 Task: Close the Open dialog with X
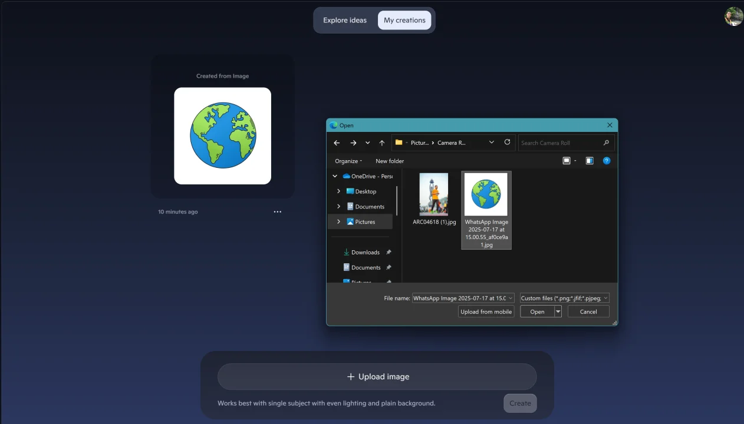click(610, 125)
